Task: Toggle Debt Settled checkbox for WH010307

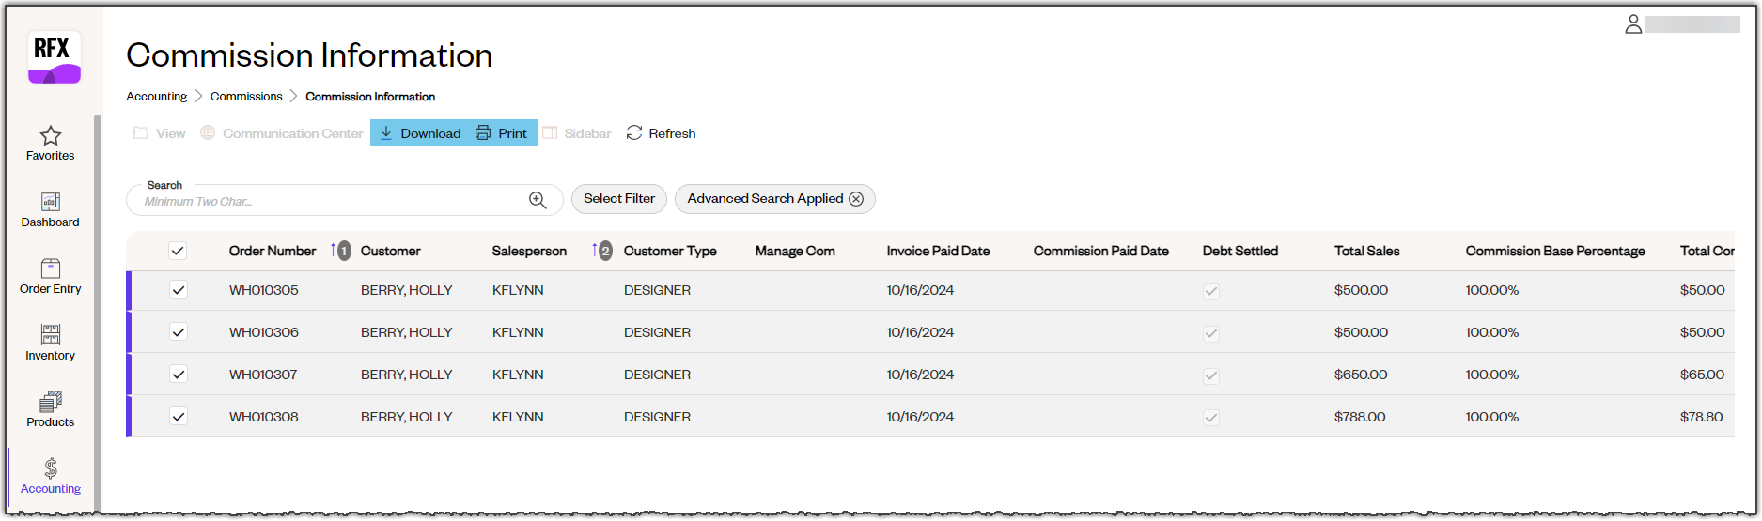Action: click(x=1211, y=375)
